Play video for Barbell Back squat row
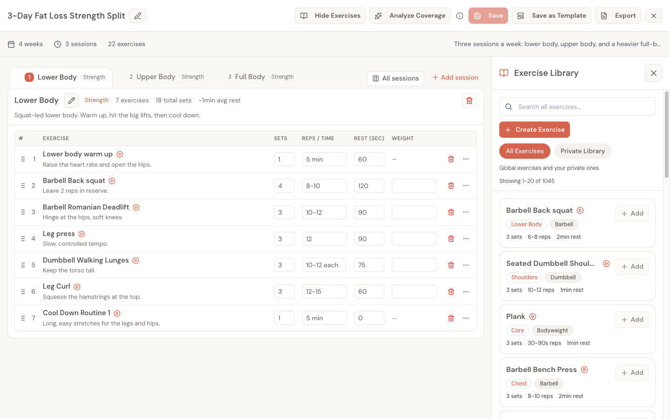 pos(112,181)
